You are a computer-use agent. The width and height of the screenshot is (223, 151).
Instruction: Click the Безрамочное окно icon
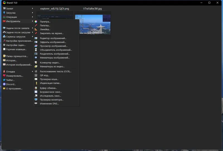(36, 92)
